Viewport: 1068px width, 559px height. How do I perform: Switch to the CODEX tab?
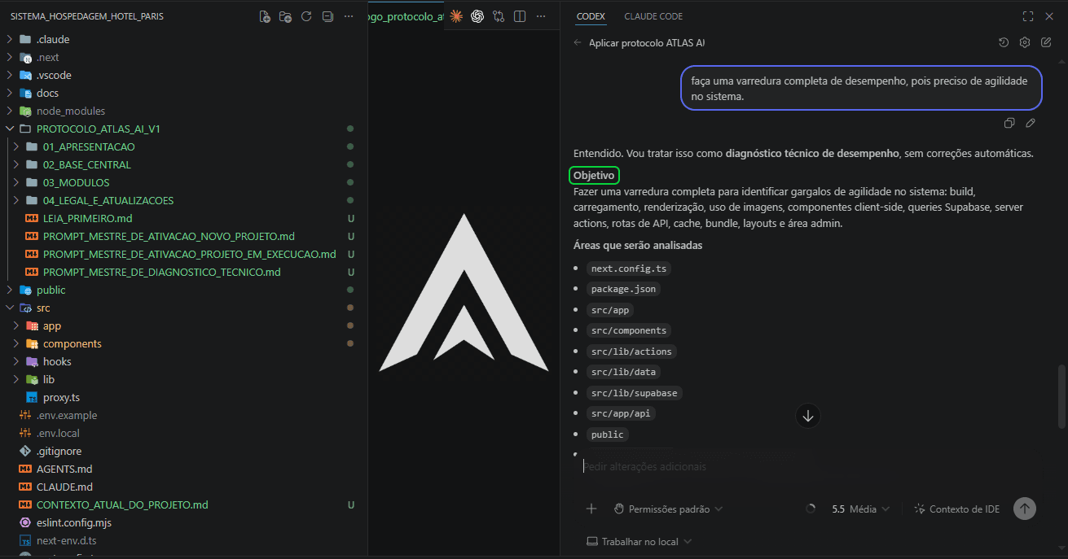[591, 16]
